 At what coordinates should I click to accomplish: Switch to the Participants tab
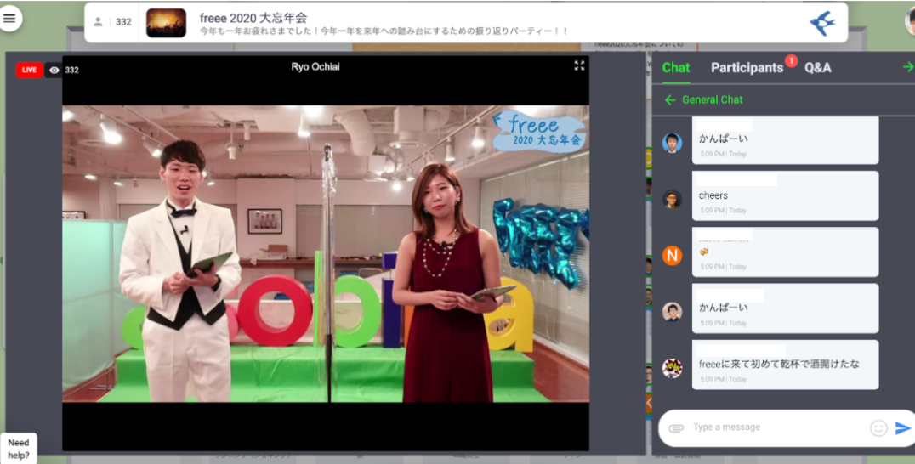coord(747,68)
